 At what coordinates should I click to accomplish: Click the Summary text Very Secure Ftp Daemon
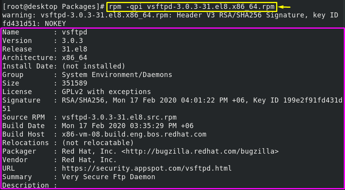pyautogui.click(x=108, y=177)
